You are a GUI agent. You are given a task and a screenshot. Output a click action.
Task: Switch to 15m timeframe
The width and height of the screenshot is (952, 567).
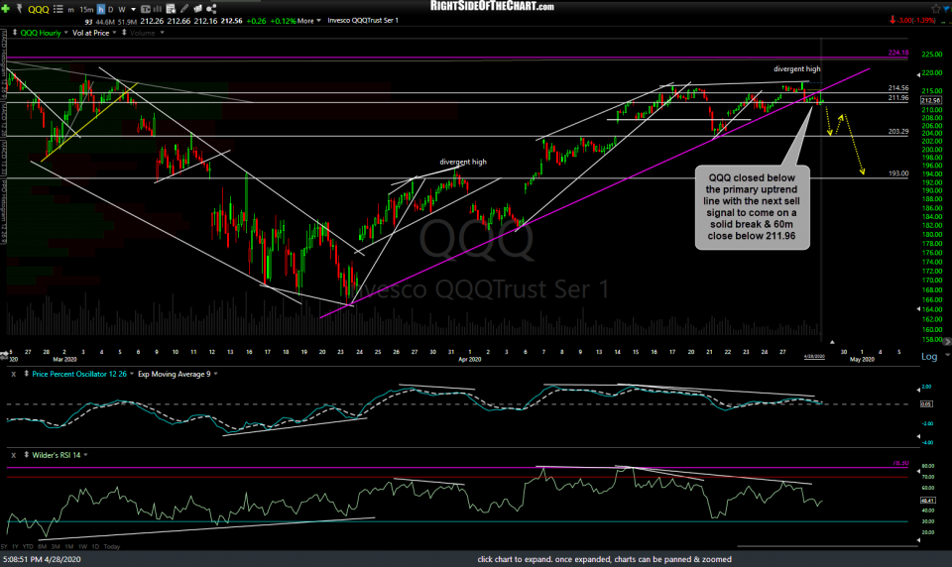(87, 9)
